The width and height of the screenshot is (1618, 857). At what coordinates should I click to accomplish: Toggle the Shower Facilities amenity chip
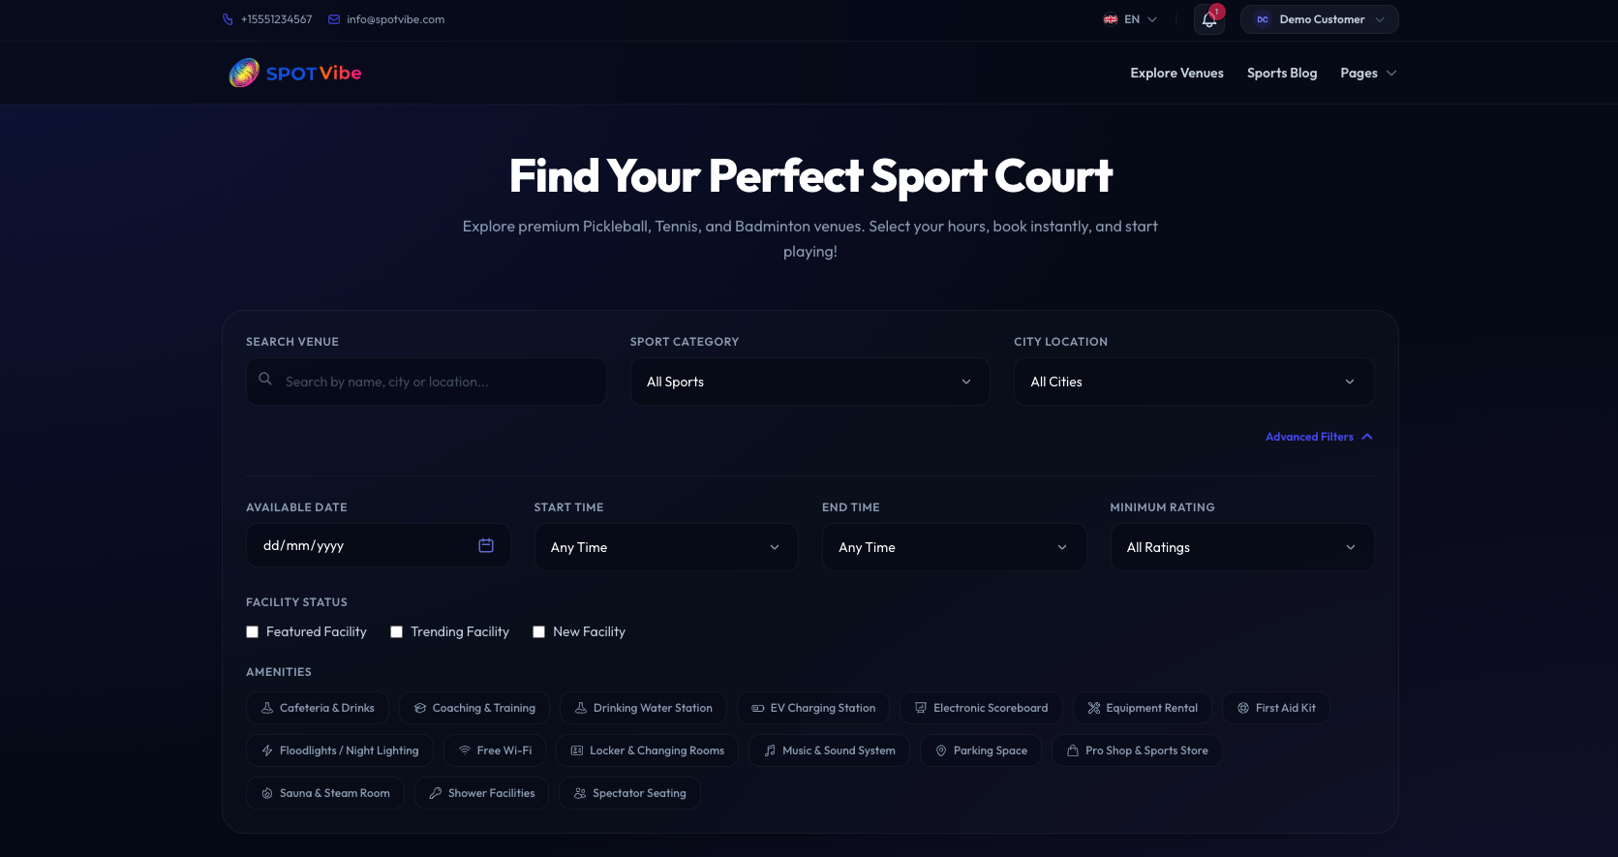482,793
